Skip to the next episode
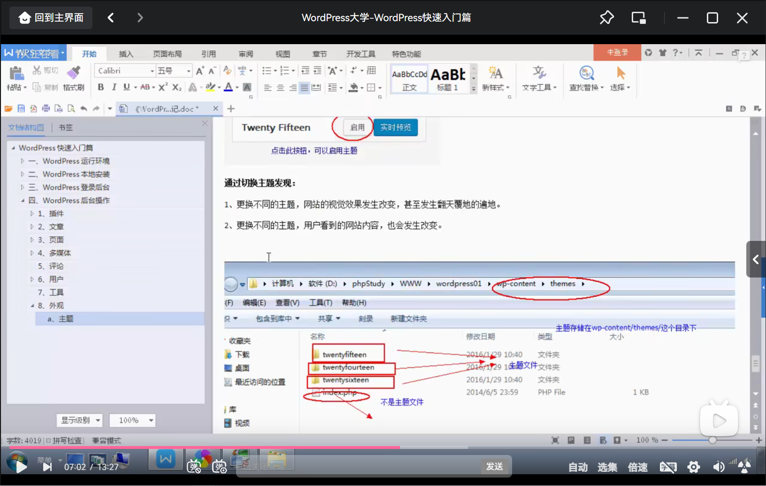Viewport: 766px width, 486px height. coord(47,467)
